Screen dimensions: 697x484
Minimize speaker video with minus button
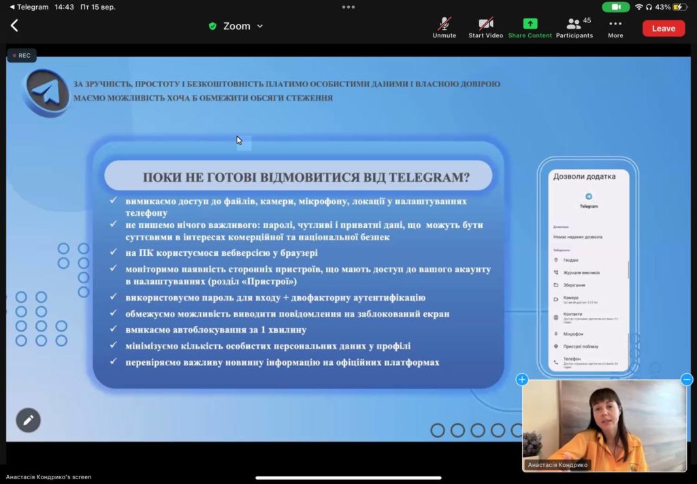687,380
